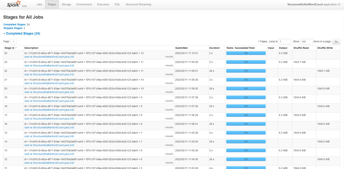The image size is (344, 169).
Task: Collapse the Completed Stages section arrow
Action: point(4,34)
